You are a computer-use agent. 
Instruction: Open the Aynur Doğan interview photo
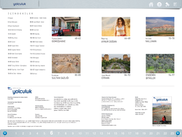coord(116,27)
